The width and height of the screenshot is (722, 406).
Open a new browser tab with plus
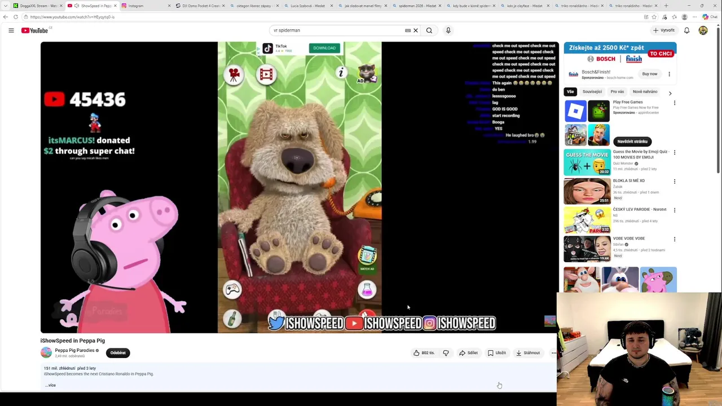pyautogui.click(x=666, y=6)
